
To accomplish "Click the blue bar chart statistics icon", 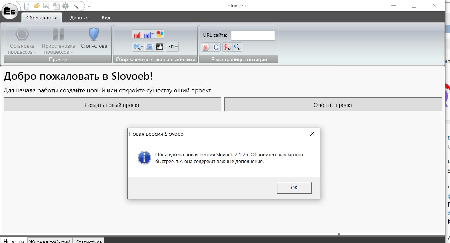I will (147, 35).
